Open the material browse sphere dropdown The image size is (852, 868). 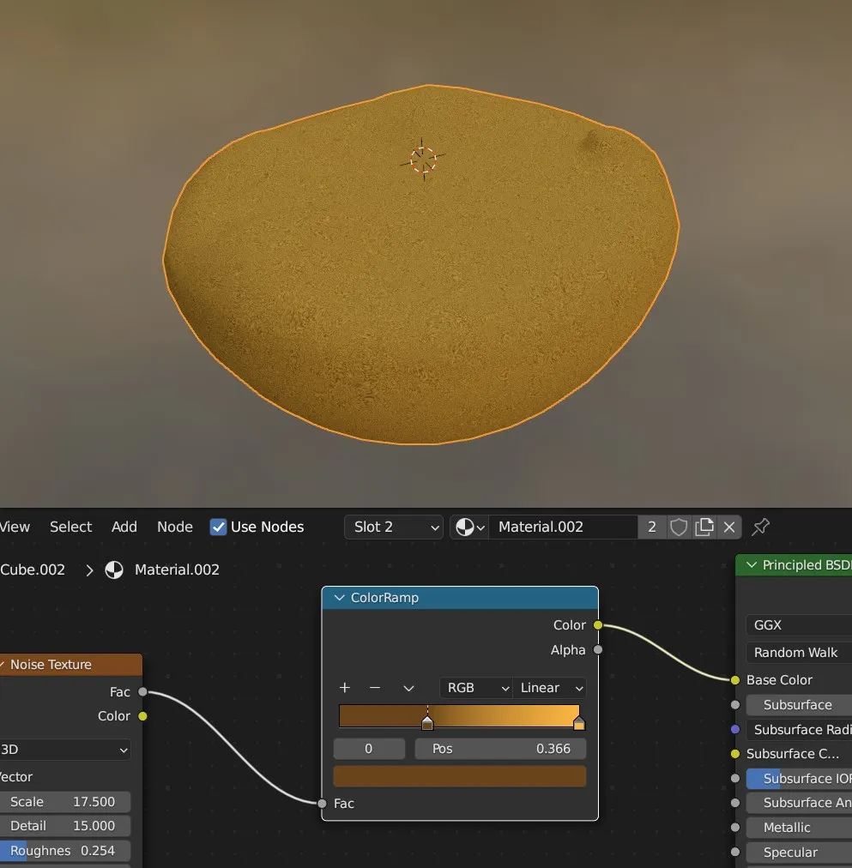pos(469,527)
